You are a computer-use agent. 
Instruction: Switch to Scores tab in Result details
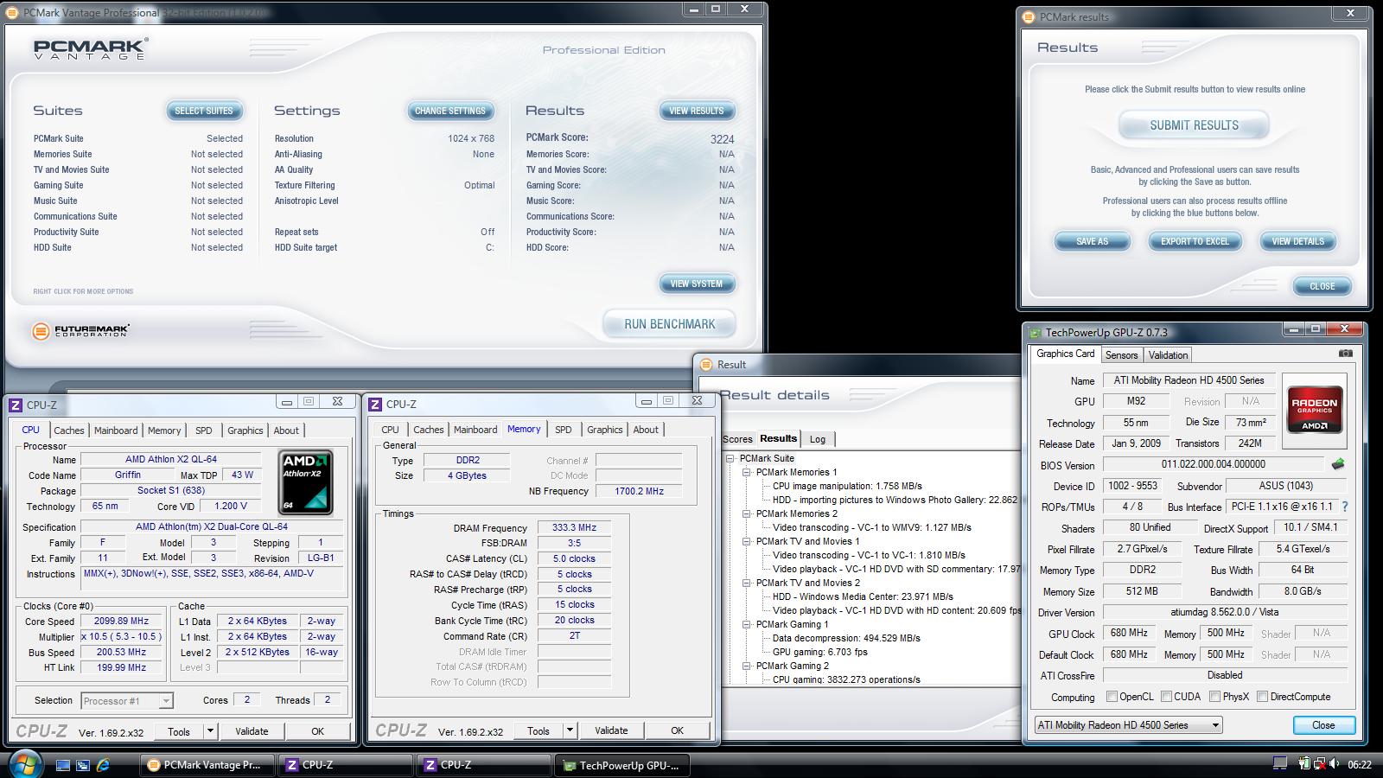[x=737, y=439]
